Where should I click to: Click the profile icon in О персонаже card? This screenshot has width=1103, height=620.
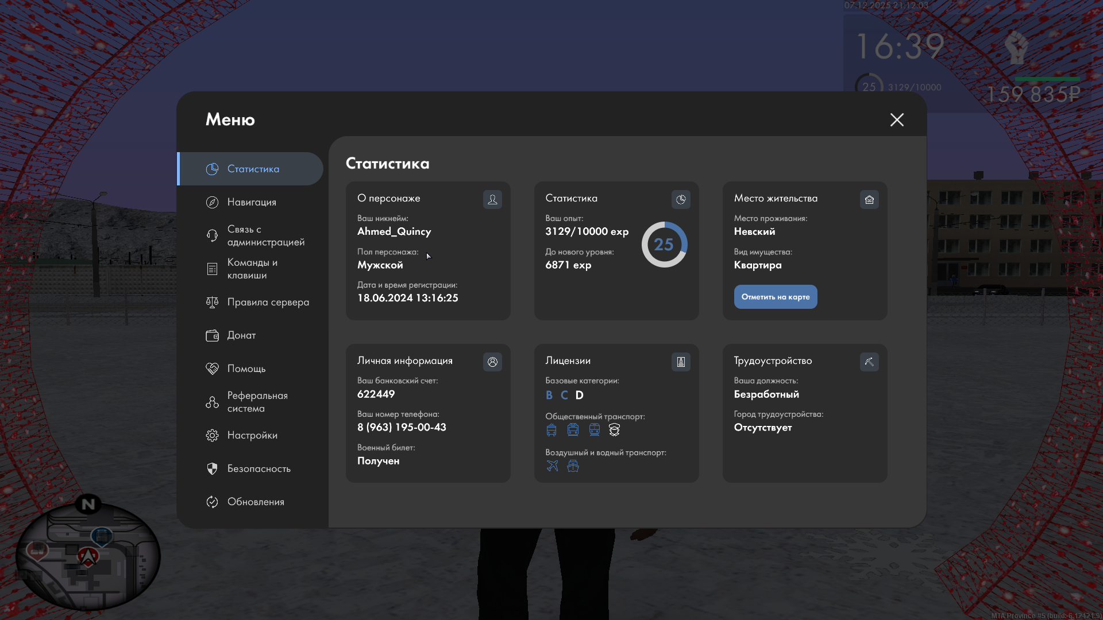pos(492,199)
